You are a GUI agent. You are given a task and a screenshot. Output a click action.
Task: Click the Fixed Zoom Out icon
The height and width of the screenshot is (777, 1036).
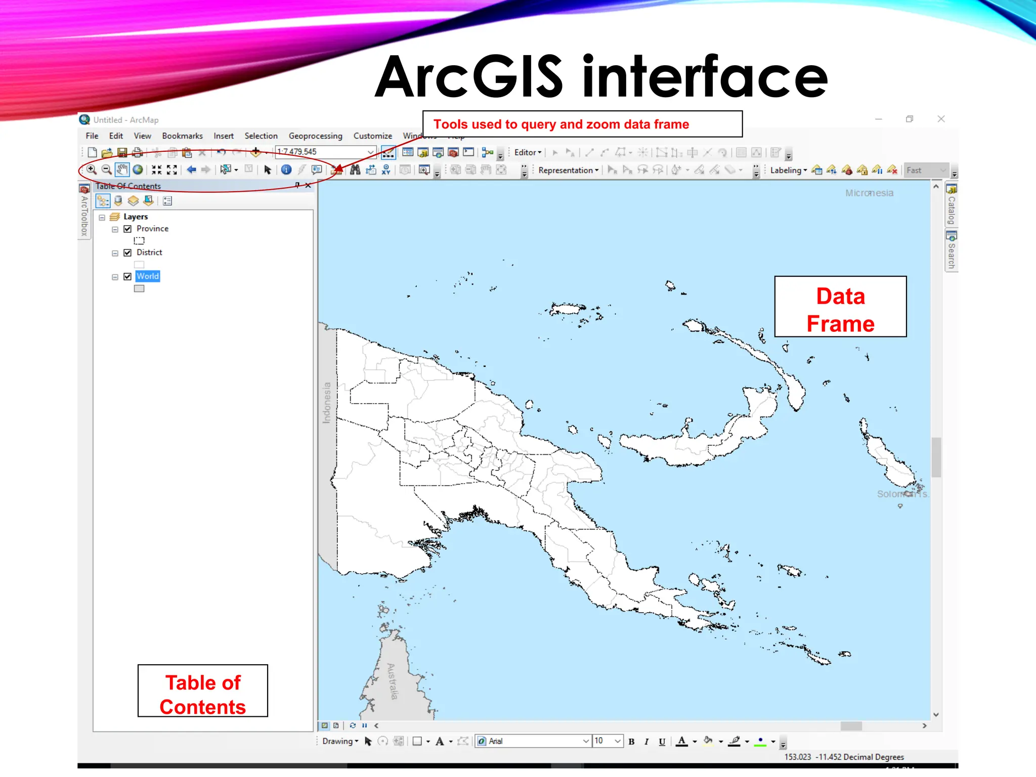point(172,170)
